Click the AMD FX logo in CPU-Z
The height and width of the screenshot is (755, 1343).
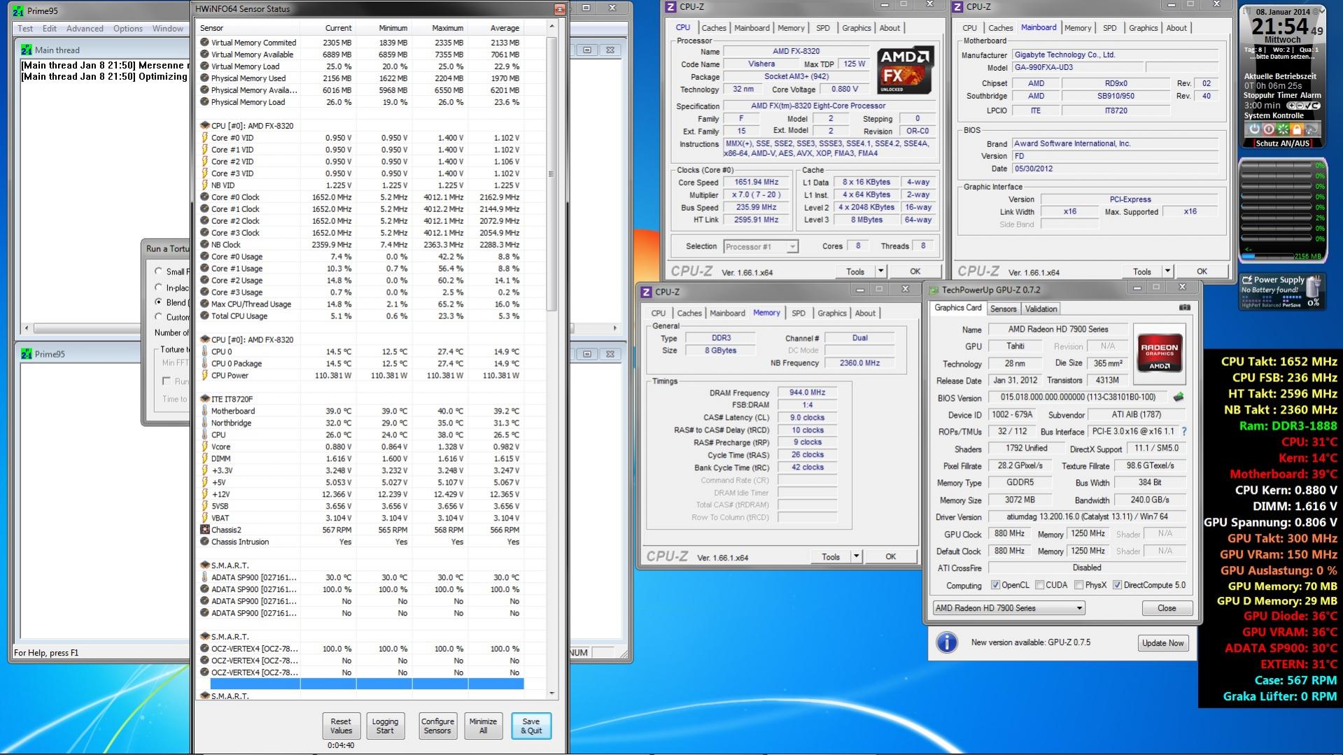coord(906,70)
